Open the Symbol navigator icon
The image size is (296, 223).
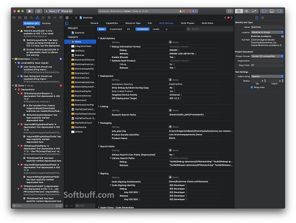[26, 18]
